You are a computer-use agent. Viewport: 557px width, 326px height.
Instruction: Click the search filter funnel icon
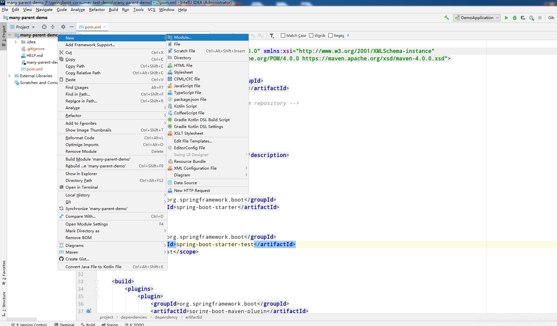point(272,36)
